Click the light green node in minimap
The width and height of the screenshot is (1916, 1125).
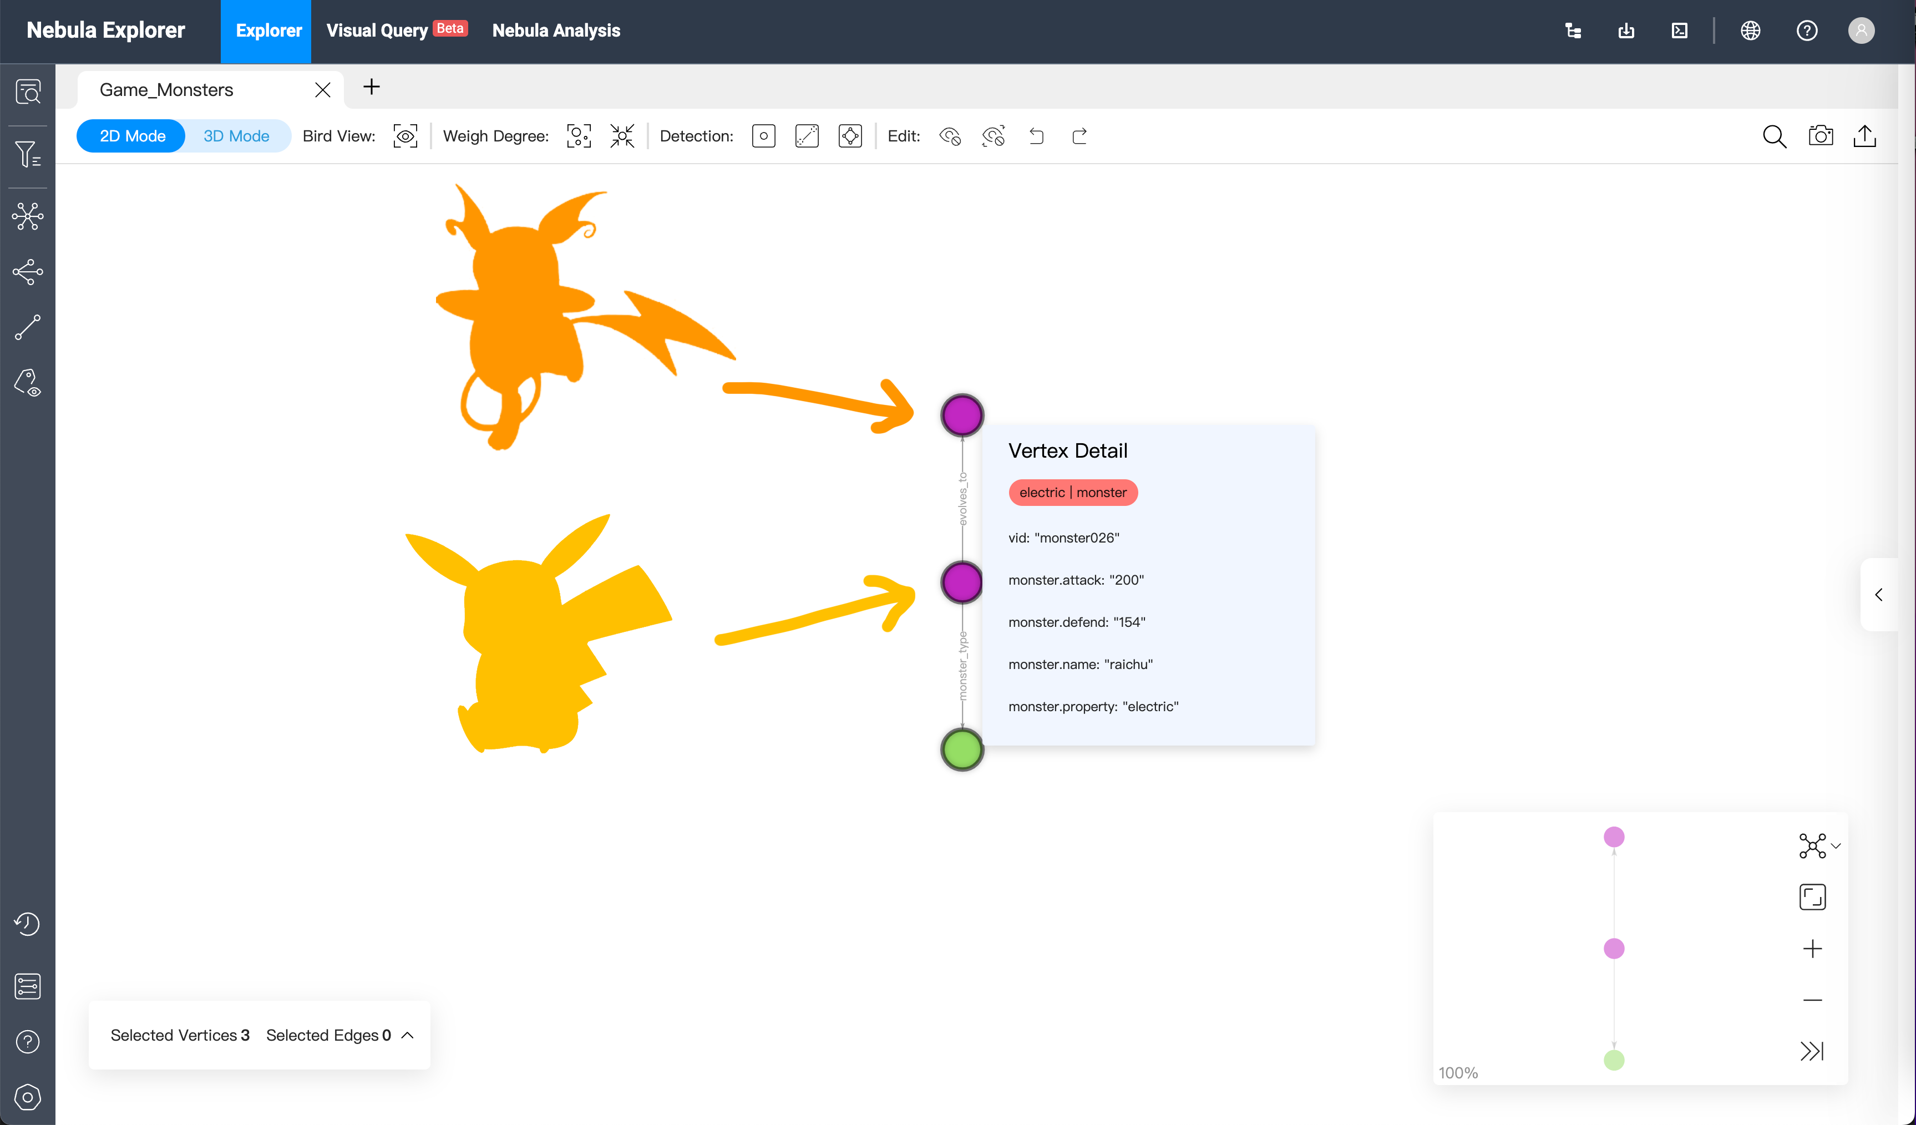[x=1614, y=1061]
